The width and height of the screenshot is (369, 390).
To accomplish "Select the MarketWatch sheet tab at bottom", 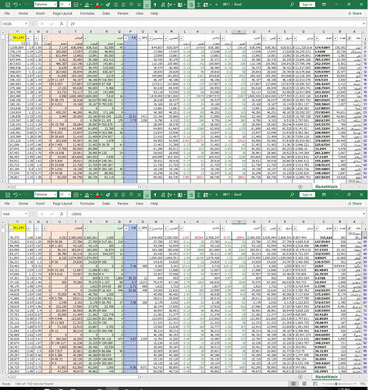I will (x=326, y=377).
